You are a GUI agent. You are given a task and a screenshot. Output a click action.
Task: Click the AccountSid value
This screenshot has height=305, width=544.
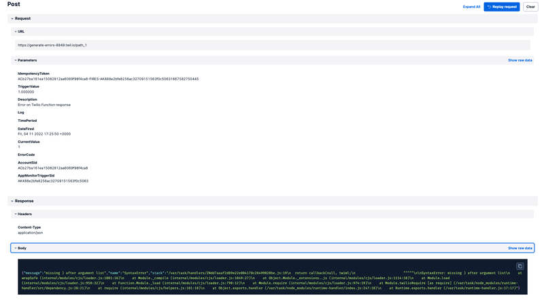(53, 168)
